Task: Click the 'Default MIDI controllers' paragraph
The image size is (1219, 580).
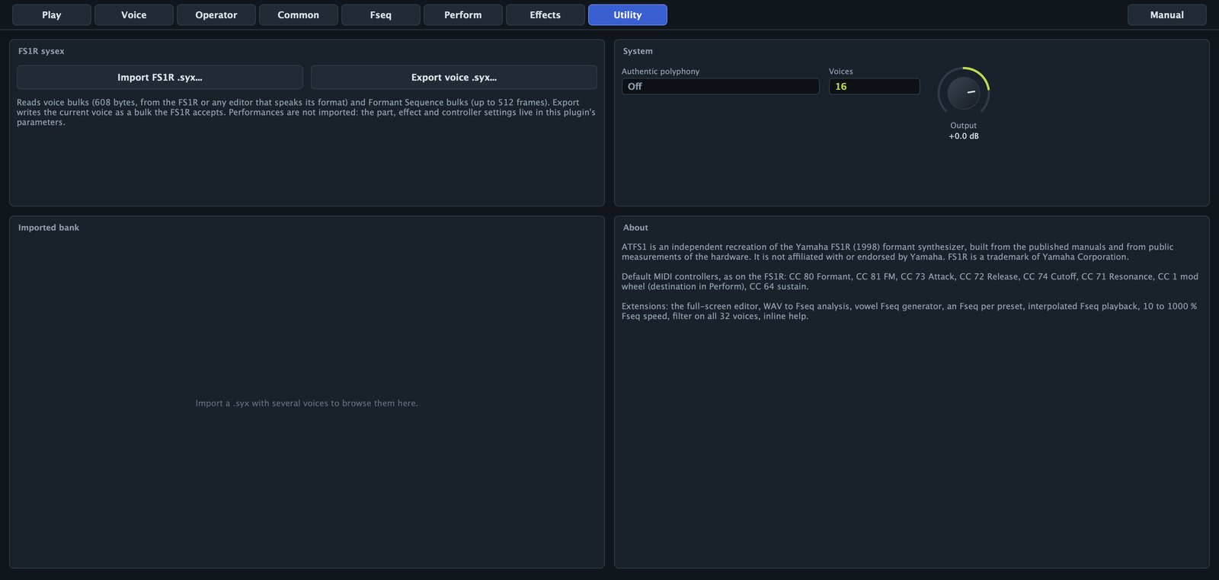Action: coord(910,282)
